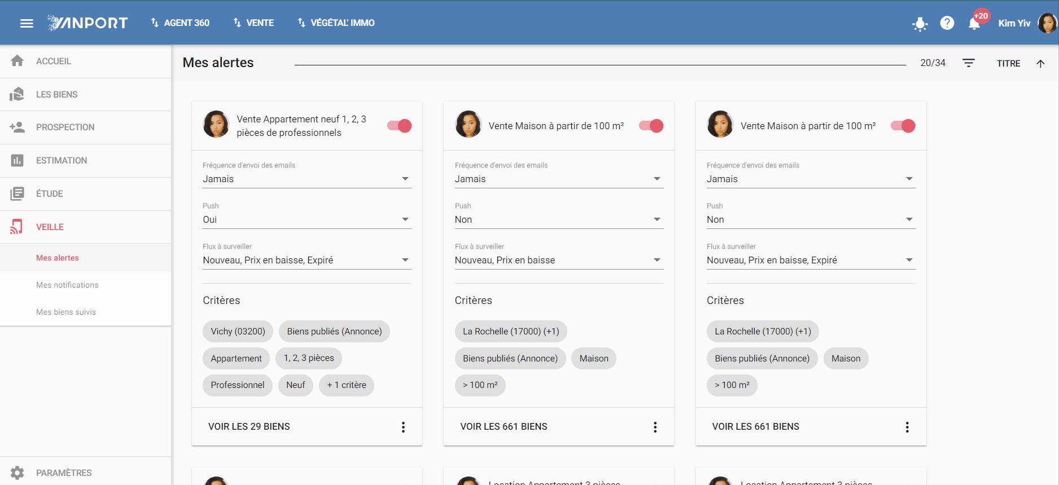Viewport: 1059px width, 485px height.
Task: Click Voir les 29 biens button
Action: [249, 426]
